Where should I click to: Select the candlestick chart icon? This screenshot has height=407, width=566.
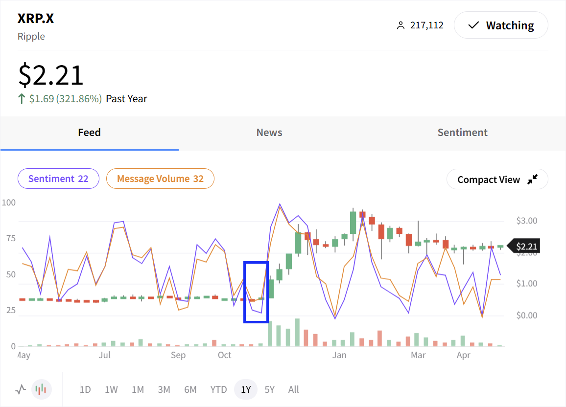(x=42, y=389)
